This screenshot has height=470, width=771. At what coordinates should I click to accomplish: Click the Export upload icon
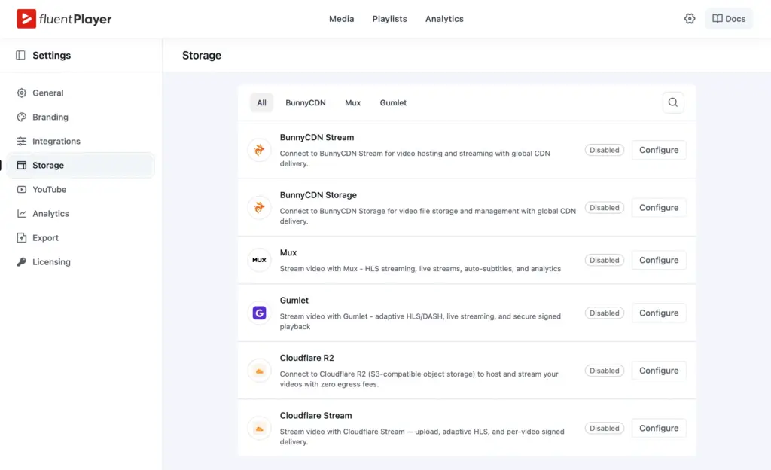point(22,237)
